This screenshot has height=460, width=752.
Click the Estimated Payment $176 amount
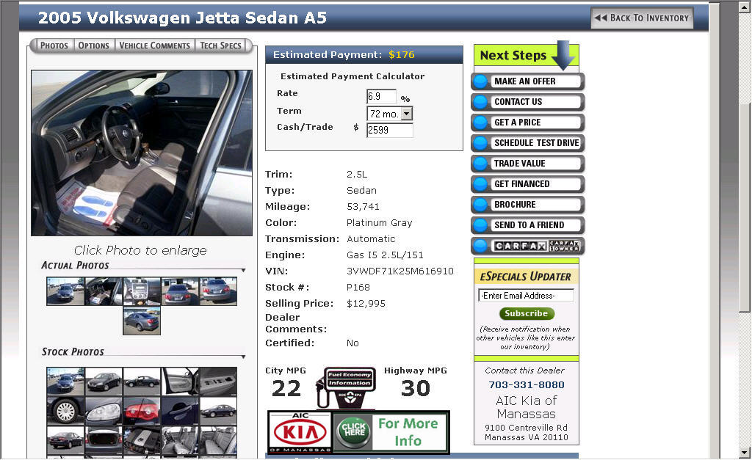tap(402, 54)
